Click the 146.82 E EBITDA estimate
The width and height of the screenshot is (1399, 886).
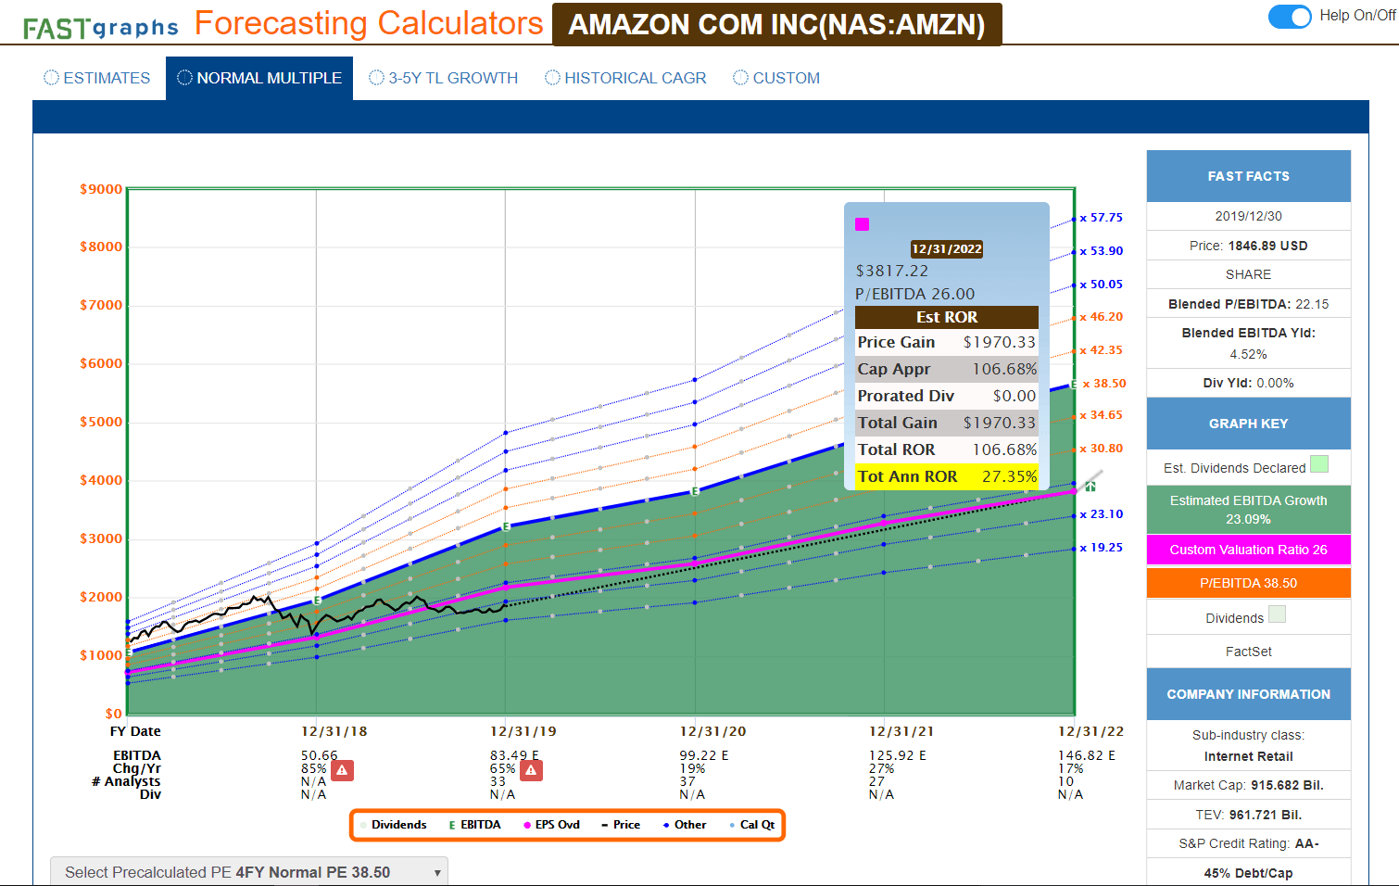pos(1087,755)
